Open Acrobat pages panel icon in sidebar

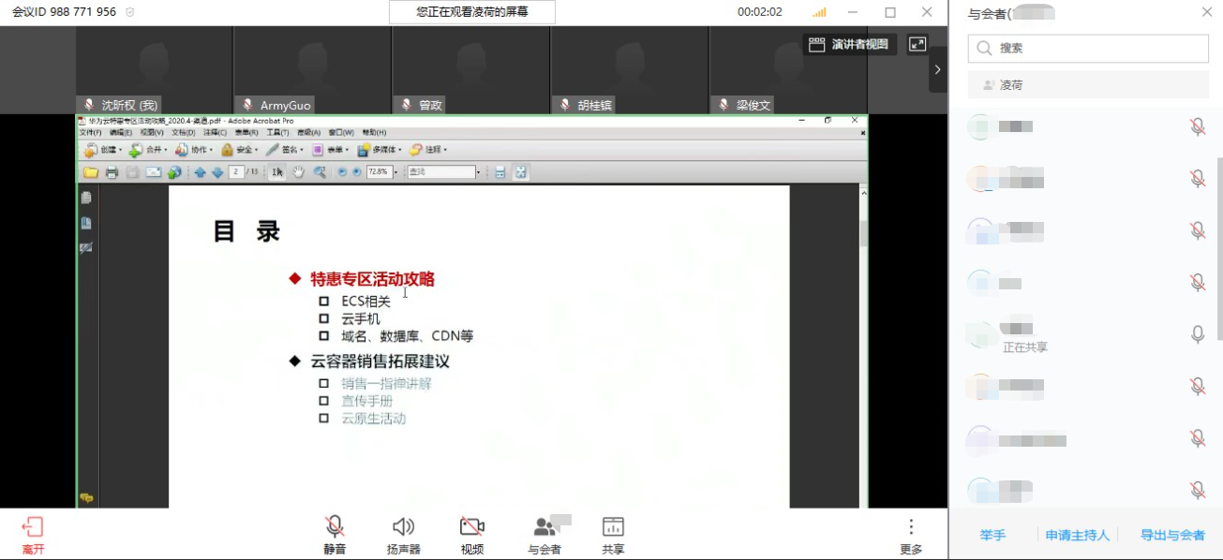(86, 198)
